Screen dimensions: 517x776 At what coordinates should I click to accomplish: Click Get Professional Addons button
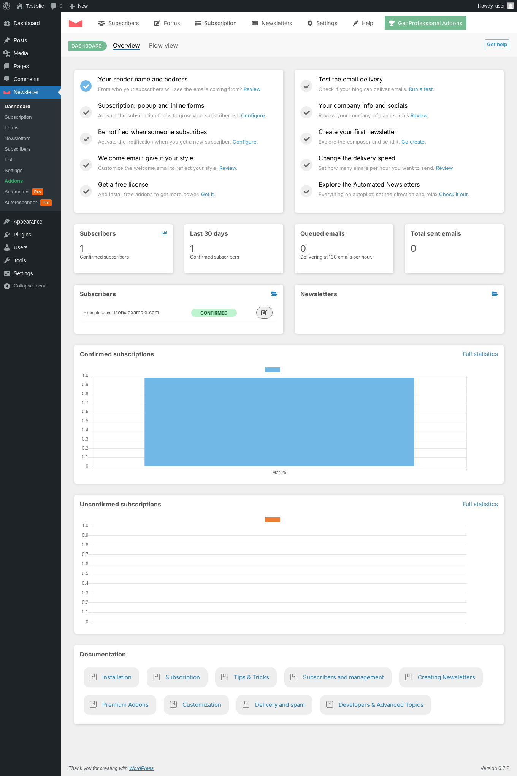[x=425, y=23]
